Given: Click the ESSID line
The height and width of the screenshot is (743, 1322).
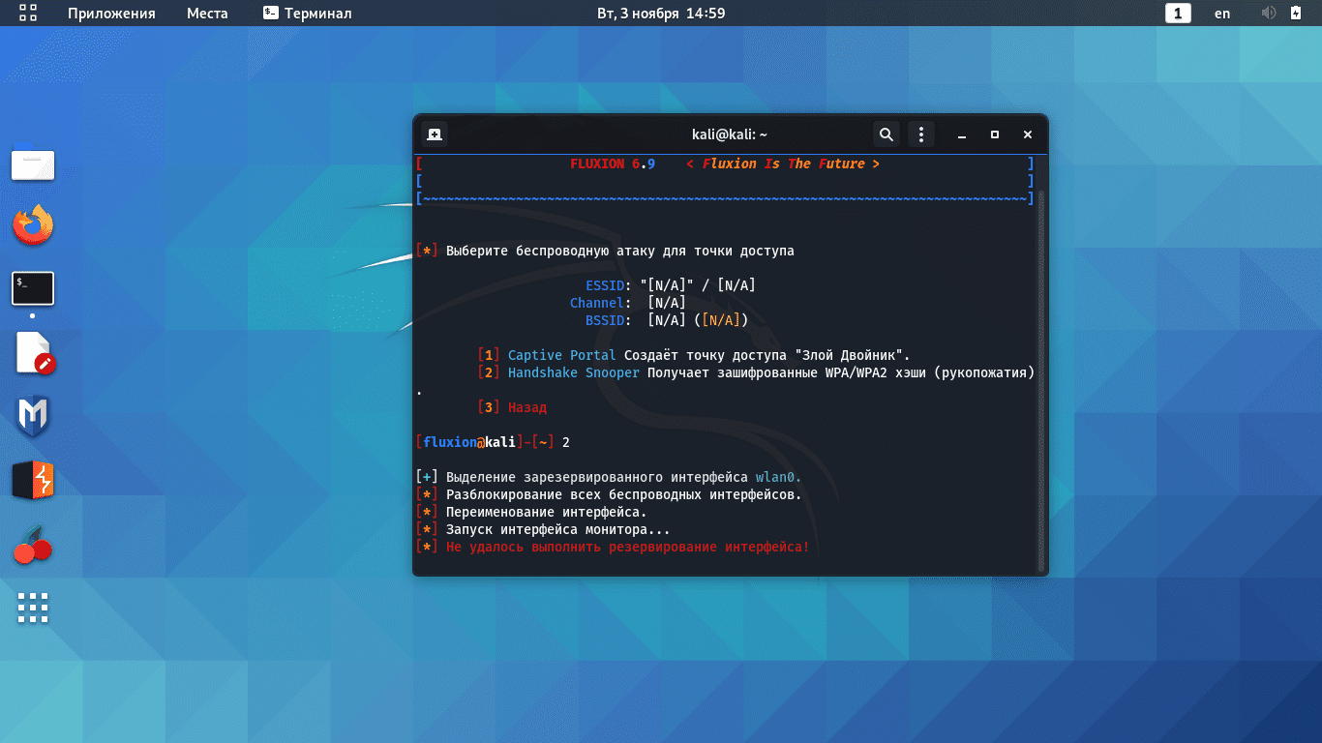Looking at the screenshot, I should point(670,285).
